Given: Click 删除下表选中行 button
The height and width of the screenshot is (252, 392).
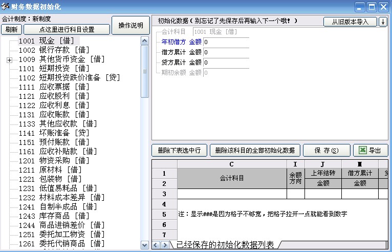Looking at the screenshot, I should point(179,151).
